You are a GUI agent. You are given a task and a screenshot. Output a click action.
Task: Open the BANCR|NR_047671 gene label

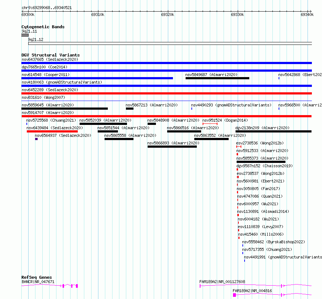[38, 282]
